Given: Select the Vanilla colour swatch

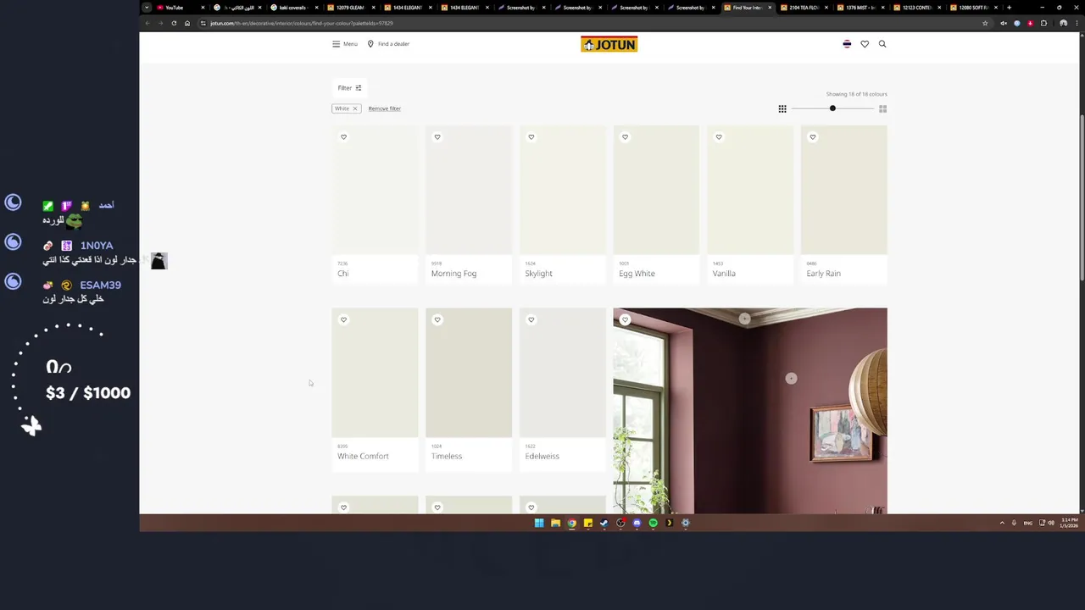Looking at the screenshot, I should (x=750, y=190).
